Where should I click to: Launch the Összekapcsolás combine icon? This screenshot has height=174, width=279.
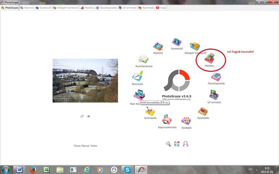216,77
